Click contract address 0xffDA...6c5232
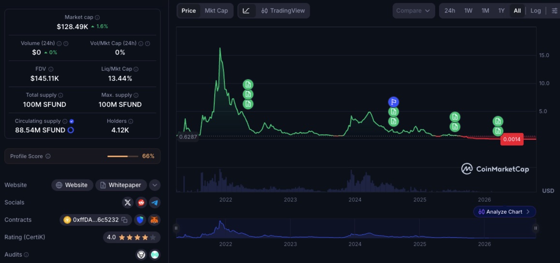 point(96,220)
